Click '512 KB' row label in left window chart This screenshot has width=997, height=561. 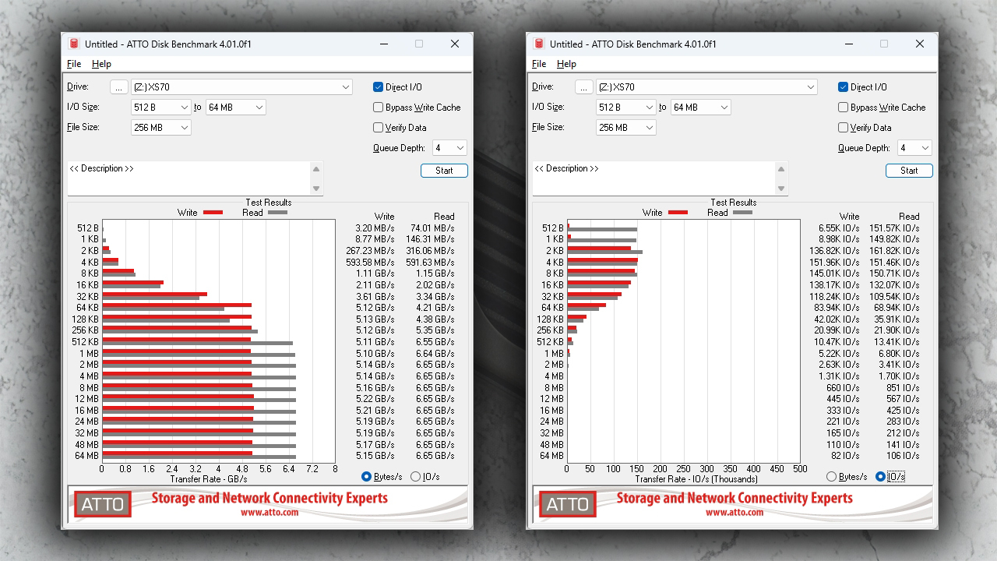pos(85,342)
